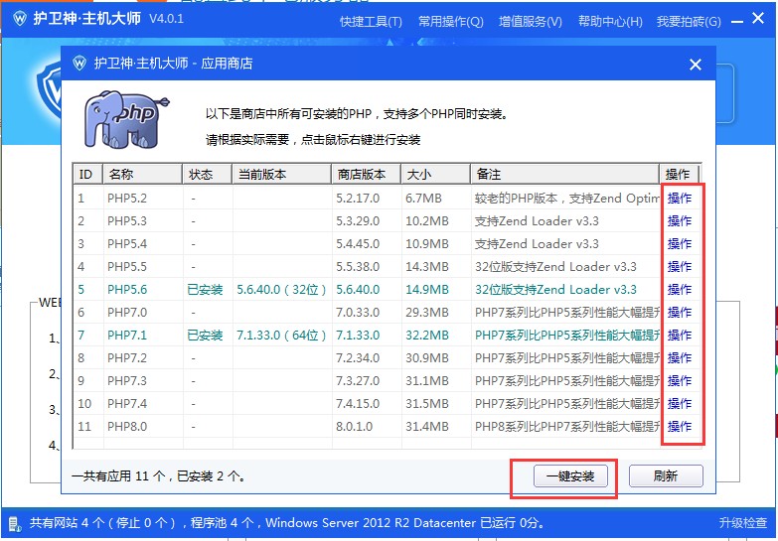Image resolution: width=778 pixels, height=541 pixels.
Task: Sort by the ID column header
Action: pos(87,174)
